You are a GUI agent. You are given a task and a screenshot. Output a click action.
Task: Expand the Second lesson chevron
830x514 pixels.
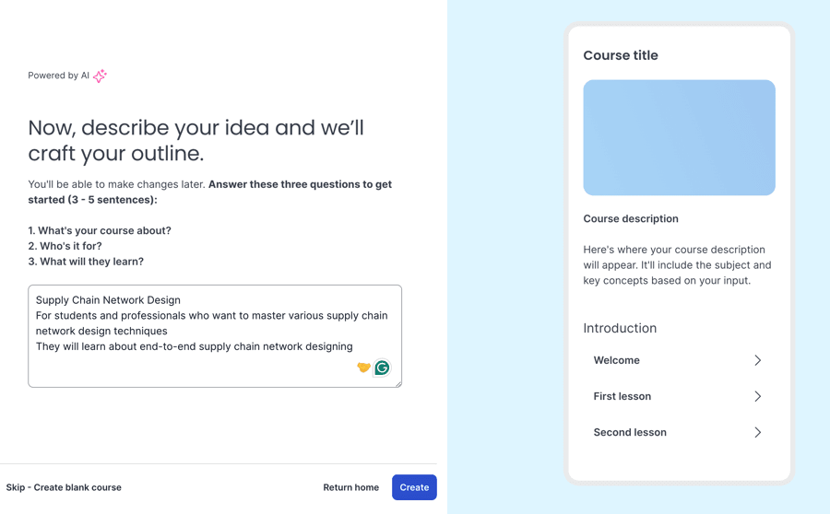click(757, 432)
